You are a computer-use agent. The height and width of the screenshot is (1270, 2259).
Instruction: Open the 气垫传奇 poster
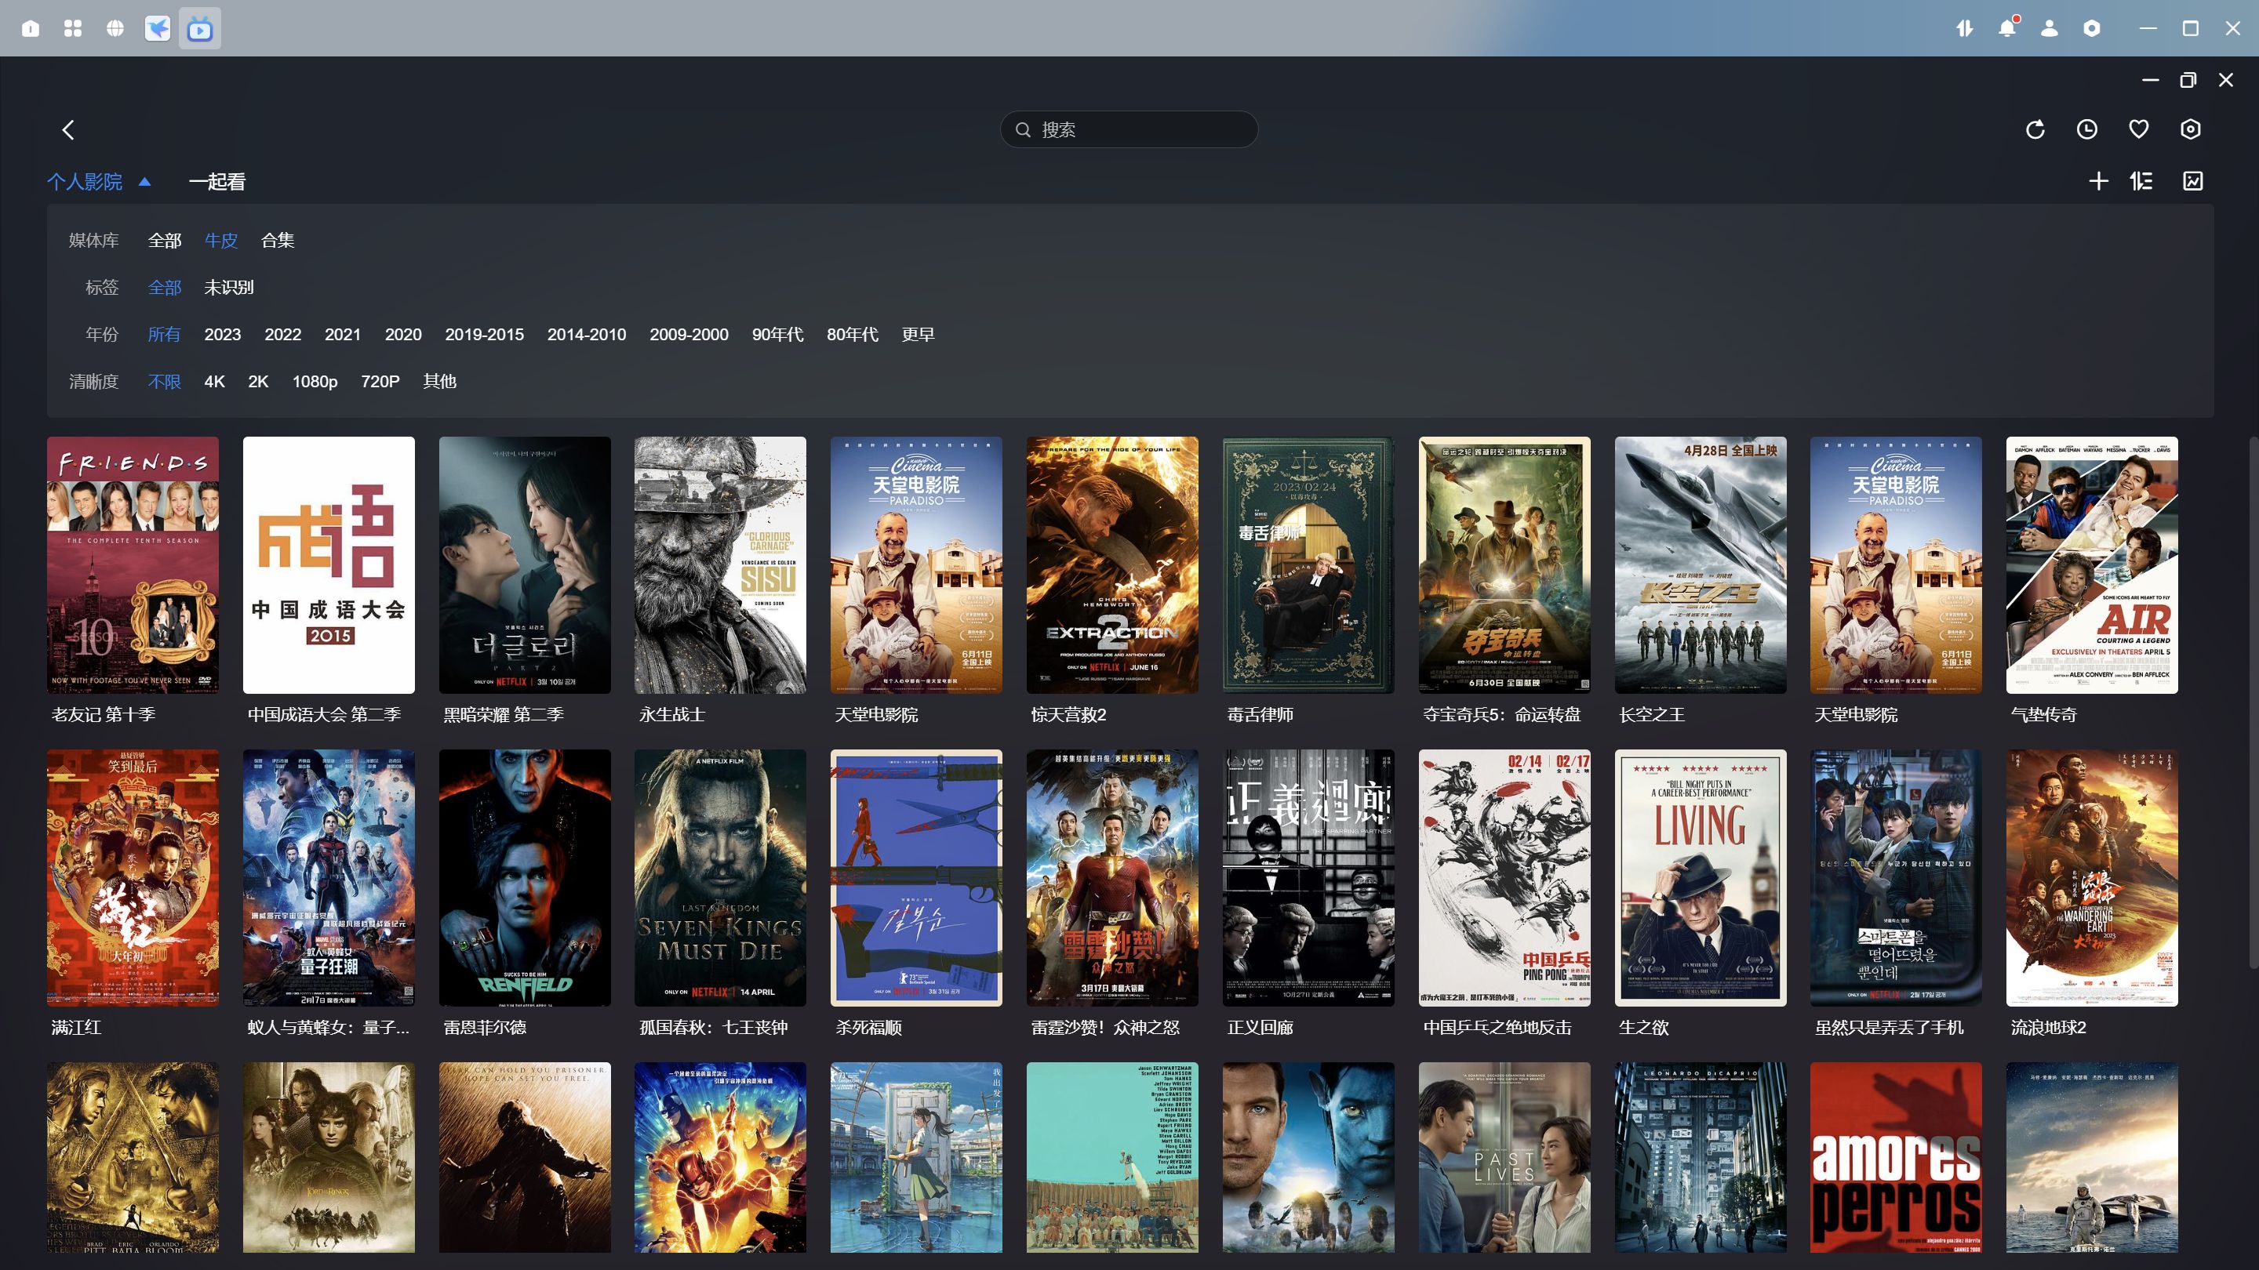(x=2091, y=565)
